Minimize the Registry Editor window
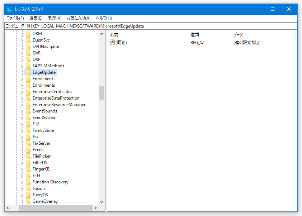This screenshot has width=302, height=216. click(x=256, y=9)
